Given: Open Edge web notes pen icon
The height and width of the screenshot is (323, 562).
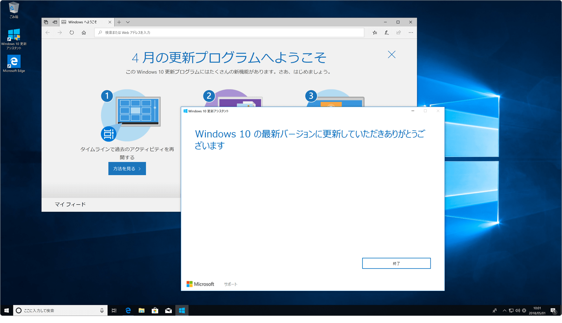Looking at the screenshot, I should coord(387,33).
